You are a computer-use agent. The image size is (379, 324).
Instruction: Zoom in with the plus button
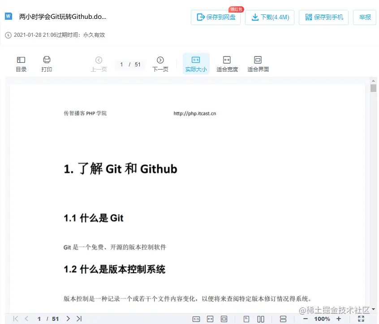pos(339,319)
